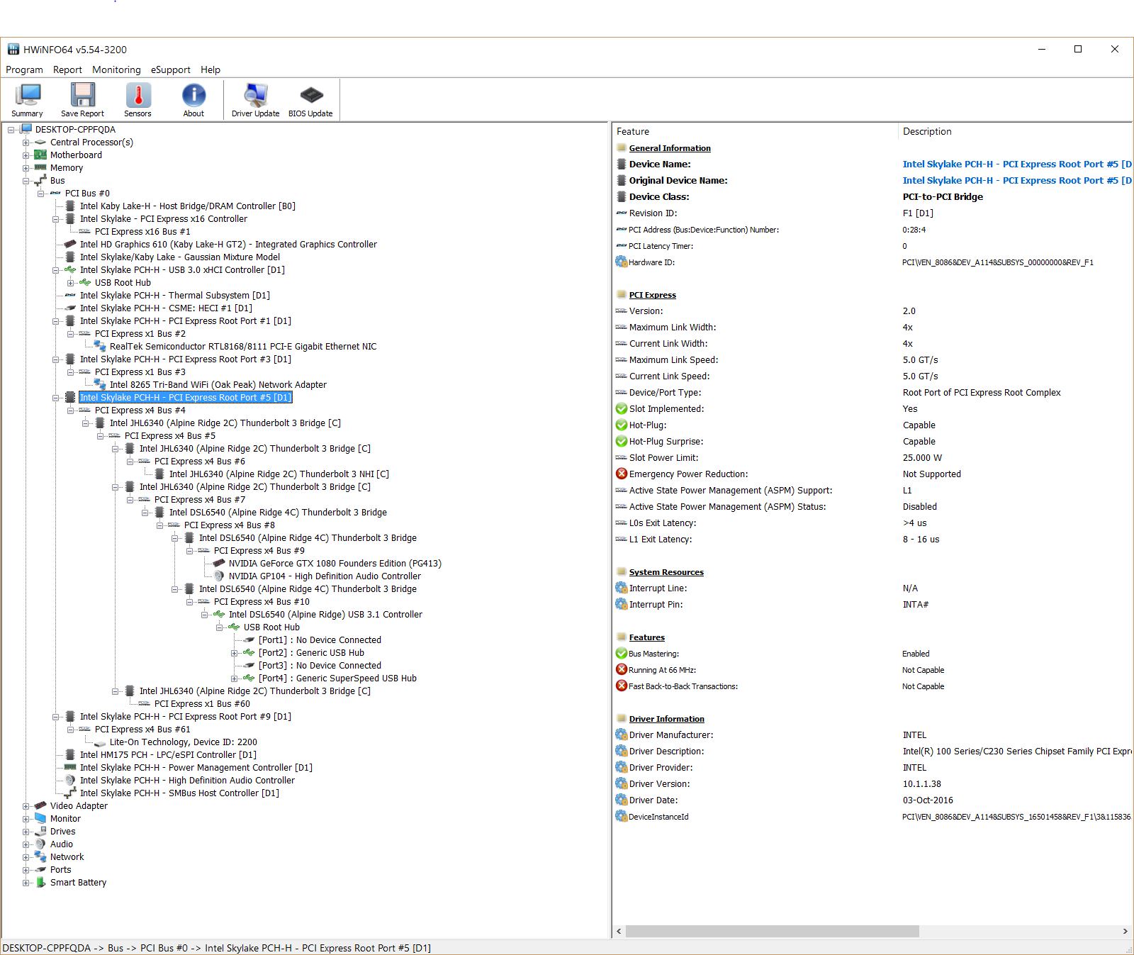
Task: Collapse the PCI Bus #0 node
Action: click(40, 194)
